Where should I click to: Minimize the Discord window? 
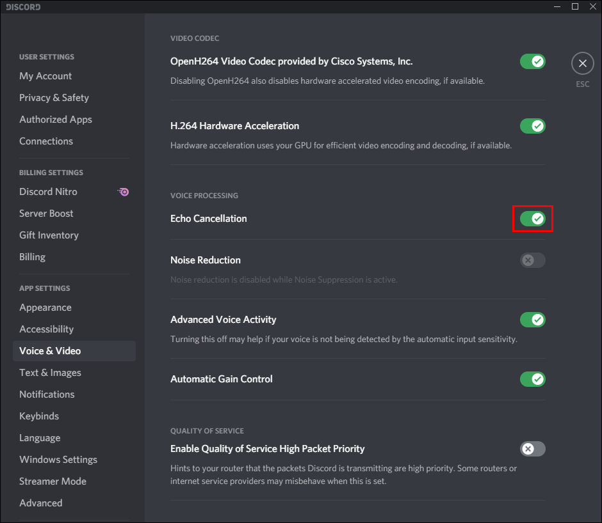557,7
